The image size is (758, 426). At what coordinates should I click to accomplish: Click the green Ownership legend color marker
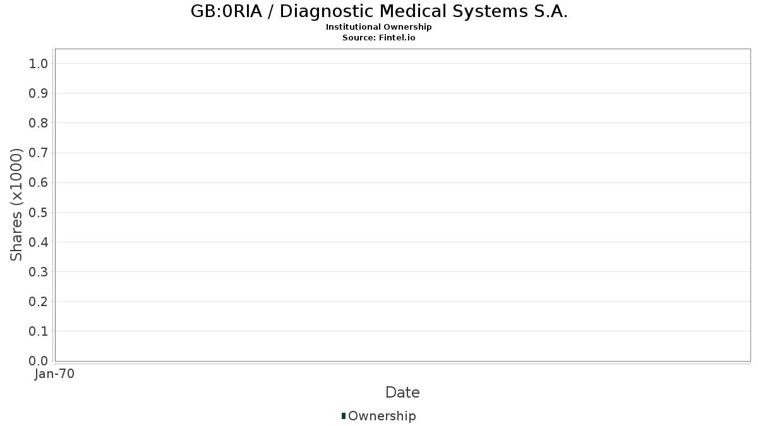pos(344,415)
